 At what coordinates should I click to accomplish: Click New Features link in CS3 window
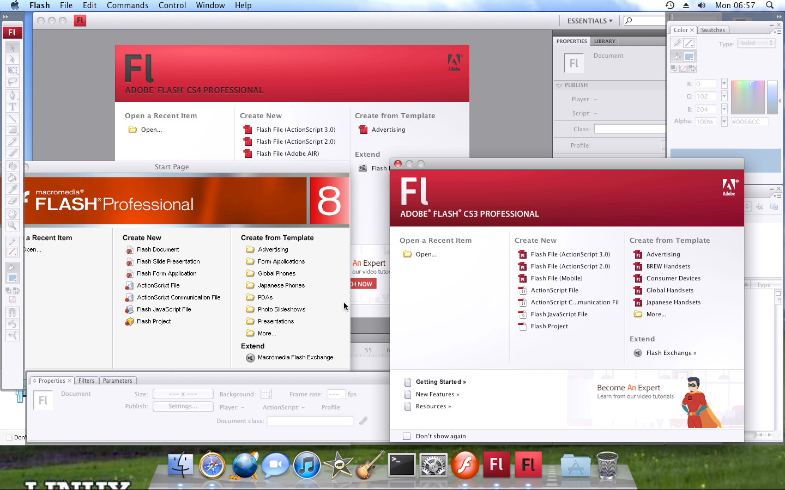coord(437,394)
